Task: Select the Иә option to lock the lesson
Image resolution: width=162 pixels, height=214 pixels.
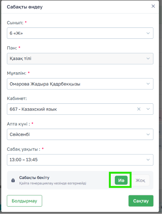Action: [121, 180]
